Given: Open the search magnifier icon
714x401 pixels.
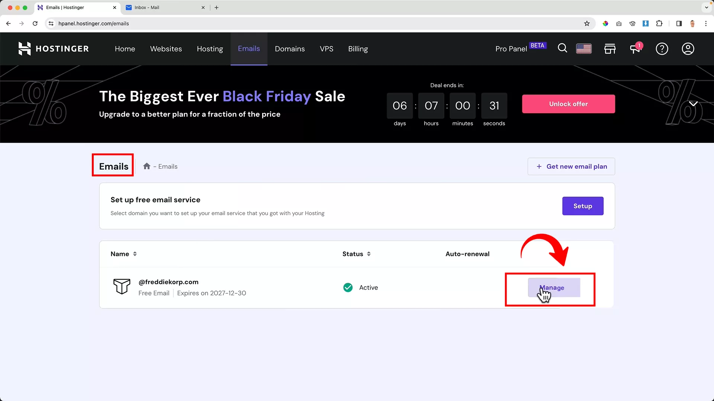Looking at the screenshot, I should click(x=562, y=49).
